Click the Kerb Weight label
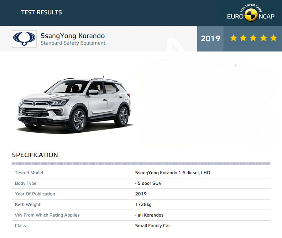This screenshot has width=282, height=238. [x=28, y=204]
